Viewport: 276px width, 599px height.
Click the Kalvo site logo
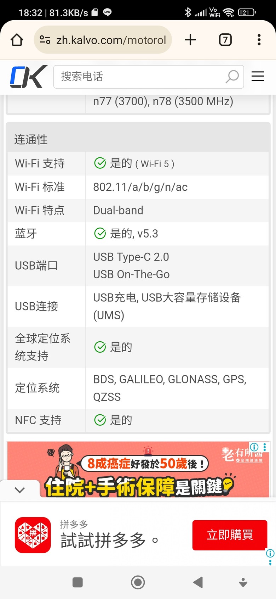tap(28, 77)
